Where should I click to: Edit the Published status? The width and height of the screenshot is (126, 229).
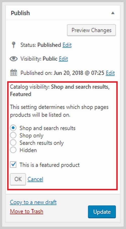click(x=67, y=45)
